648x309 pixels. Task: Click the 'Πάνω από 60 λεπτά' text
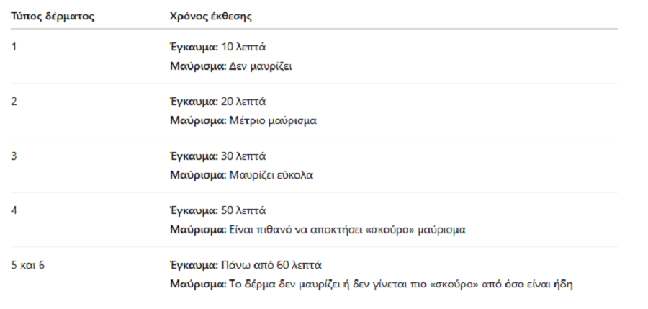(271, 265)
